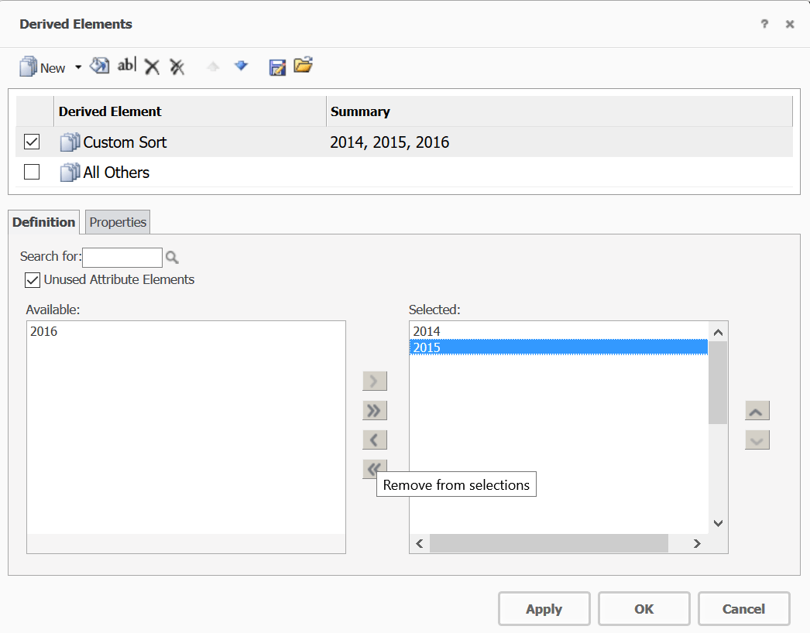Click the single right arrow add button
The height and width of the screenshot is (633, 810).
375,381
